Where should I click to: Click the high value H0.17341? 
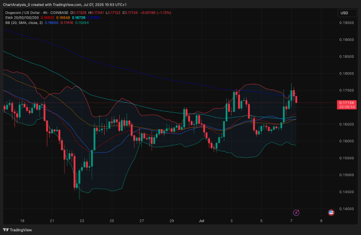[96, 13]
